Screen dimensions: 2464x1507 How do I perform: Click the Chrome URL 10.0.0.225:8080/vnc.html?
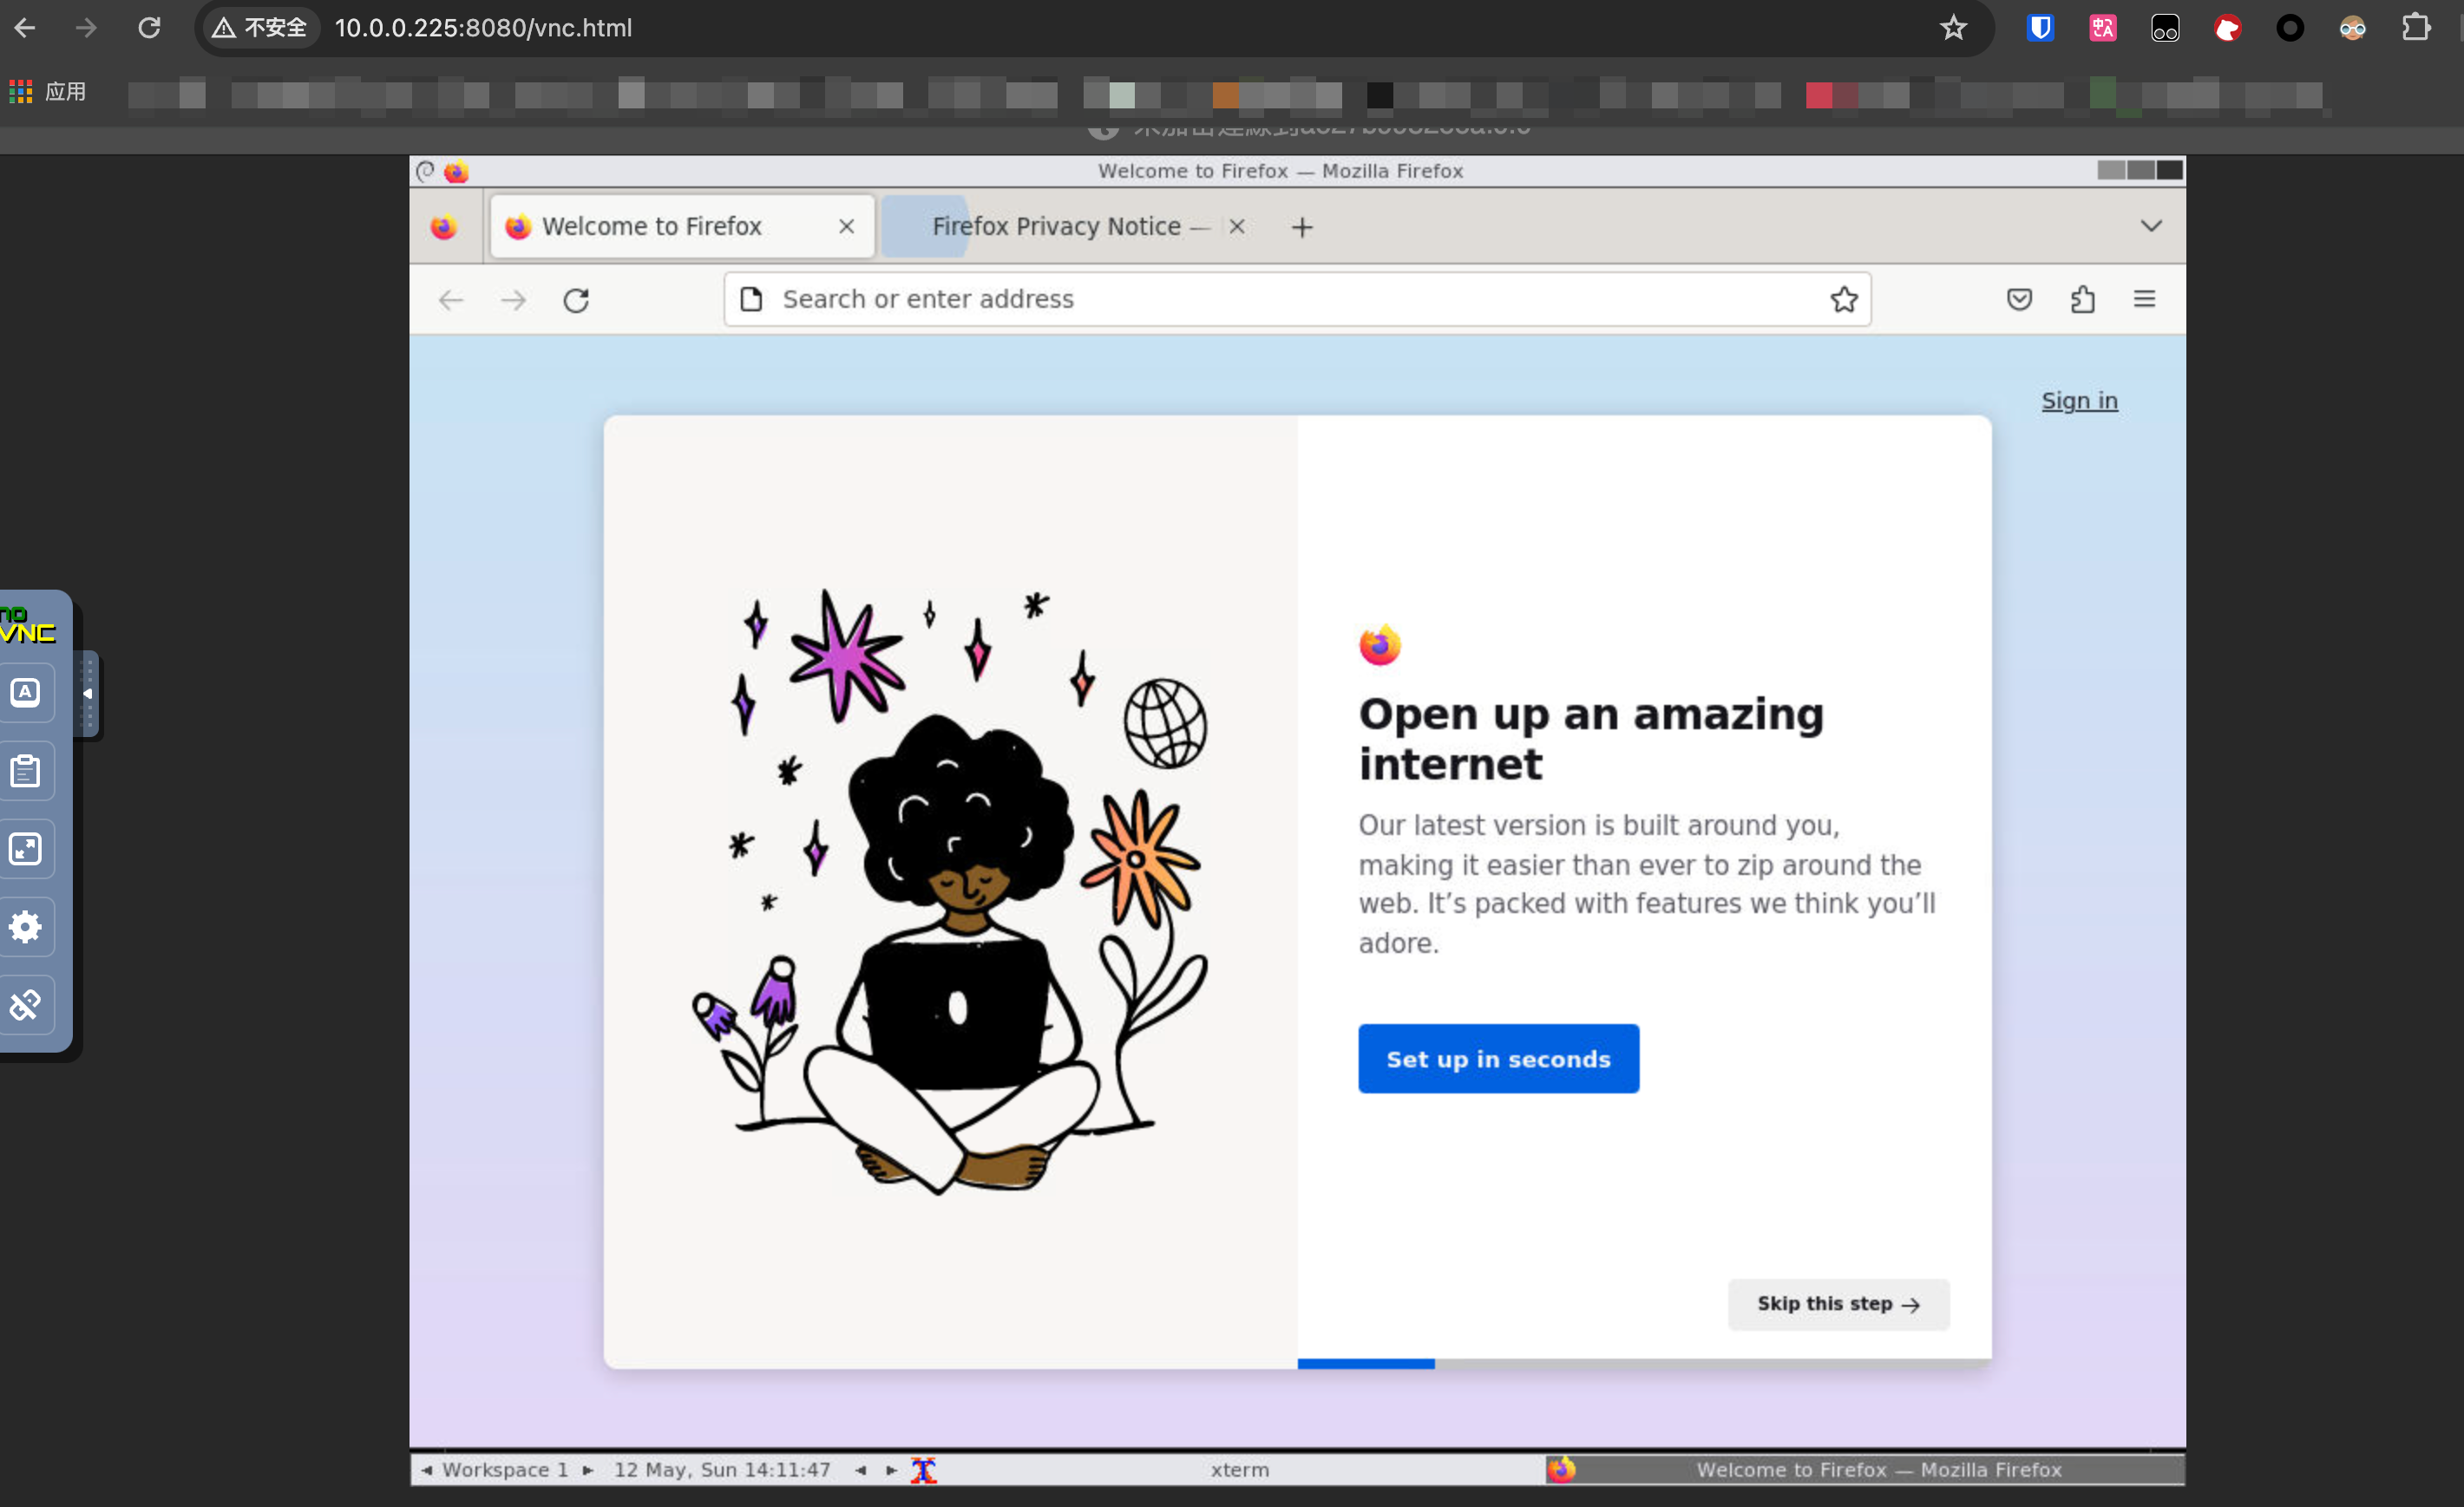coord(483,28)
